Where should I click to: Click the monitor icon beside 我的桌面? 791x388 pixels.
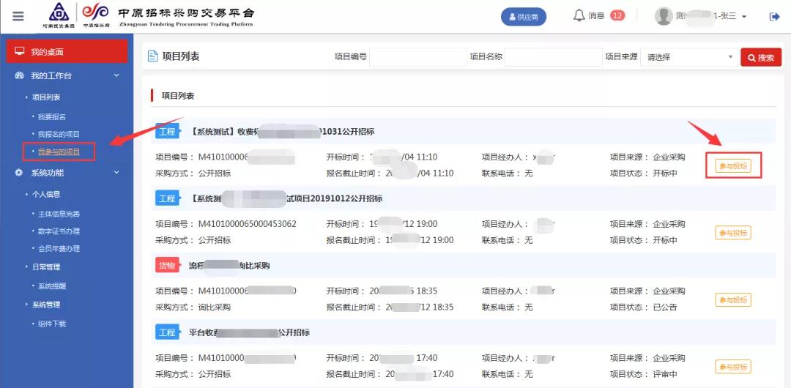tap(20, 51)
